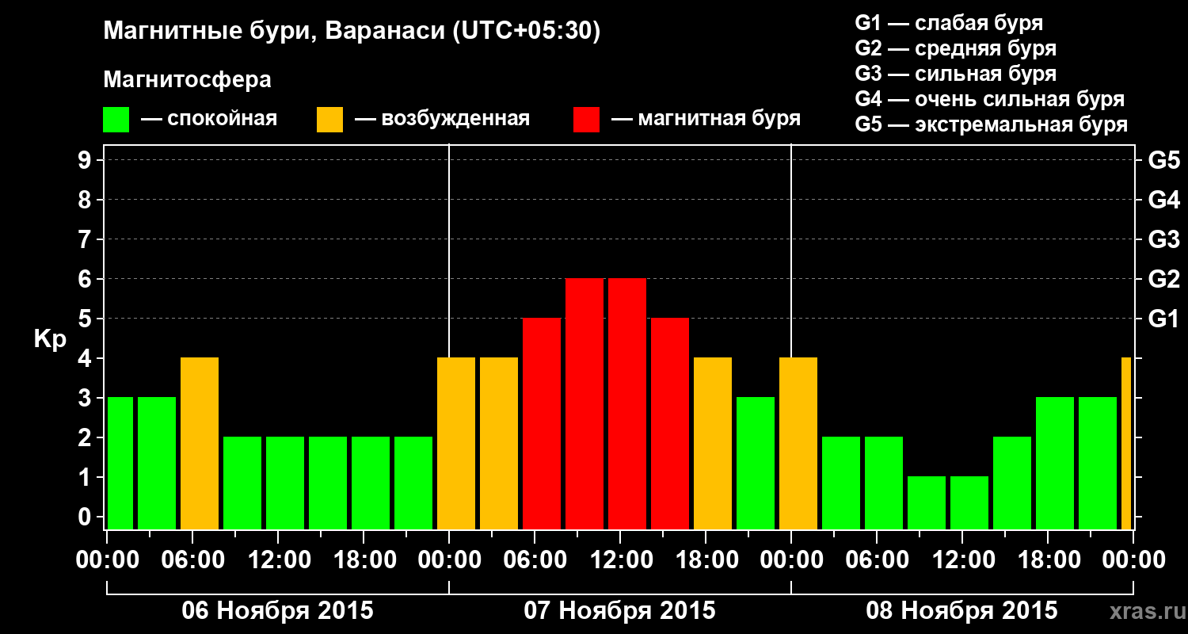
Task: Click the green Kp 3 bar at 18:00 on 08 Ноября
Action: tap(1055, 464)
